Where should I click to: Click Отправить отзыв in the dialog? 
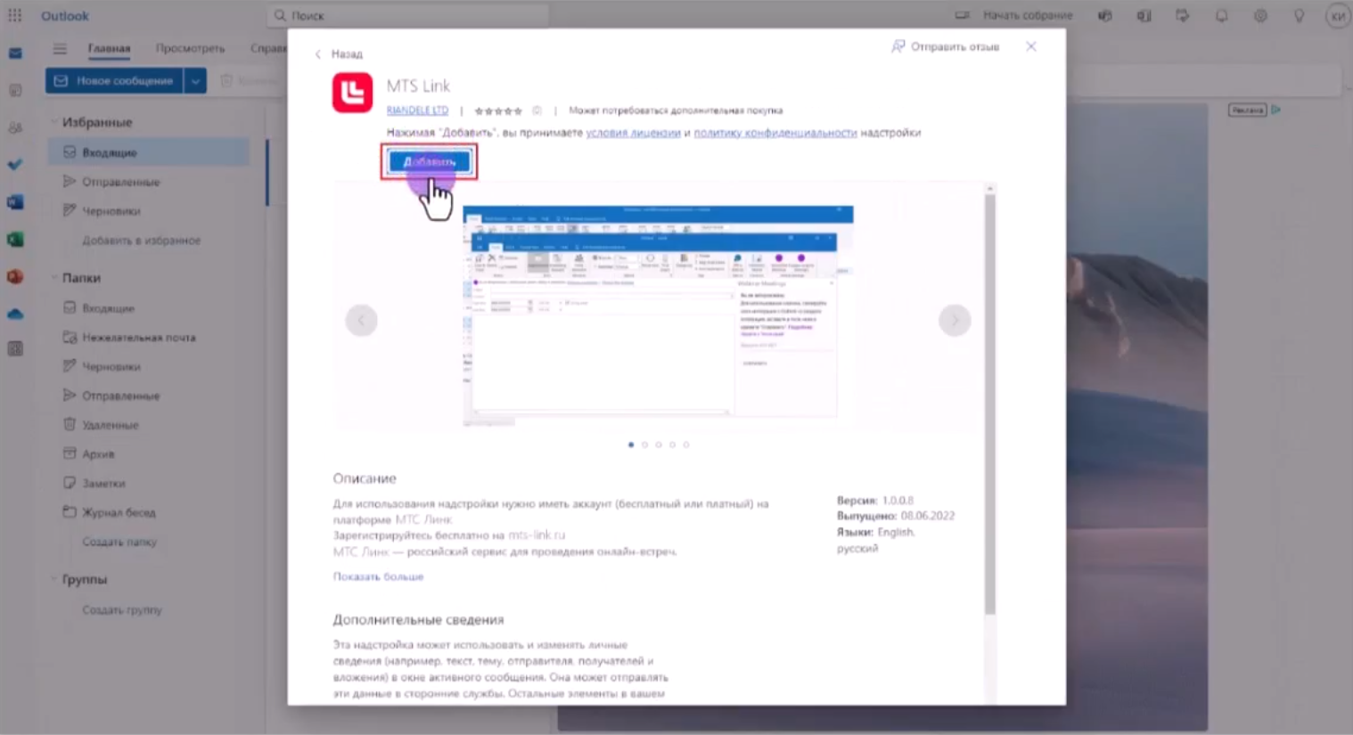tap(946, 46)
